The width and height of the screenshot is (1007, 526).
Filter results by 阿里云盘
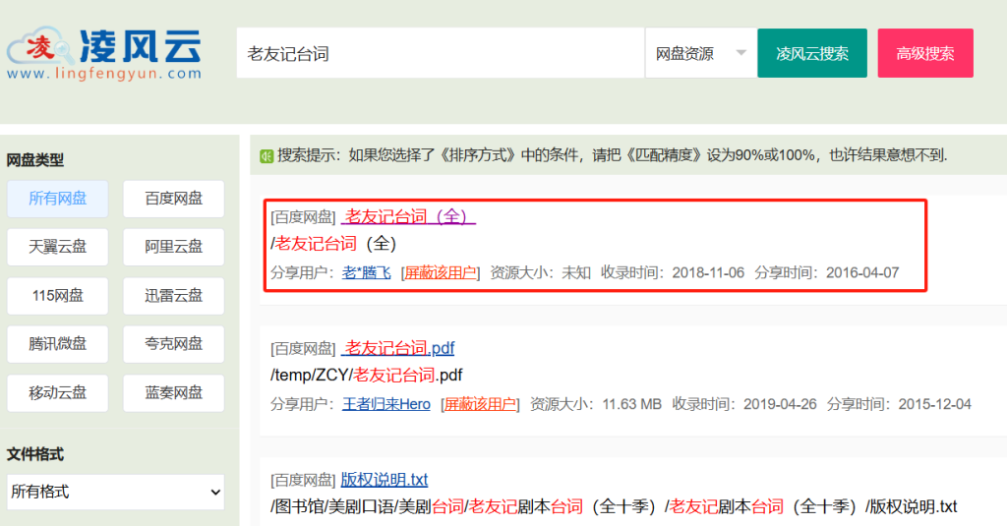[x=173, y=247]
